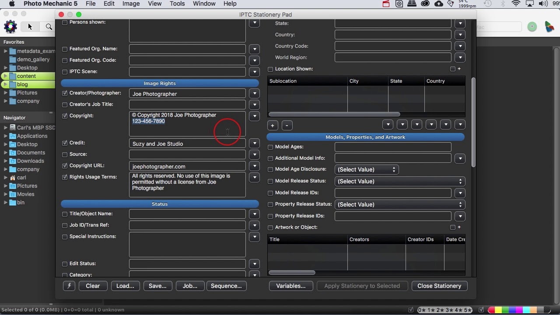This screenshot has width=560, height=315.
Task: Click the Save... button
Action: pyautogui.click(x=157, y=286)
